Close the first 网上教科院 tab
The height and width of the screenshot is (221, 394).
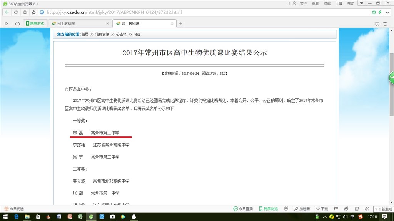click(108, 23)
